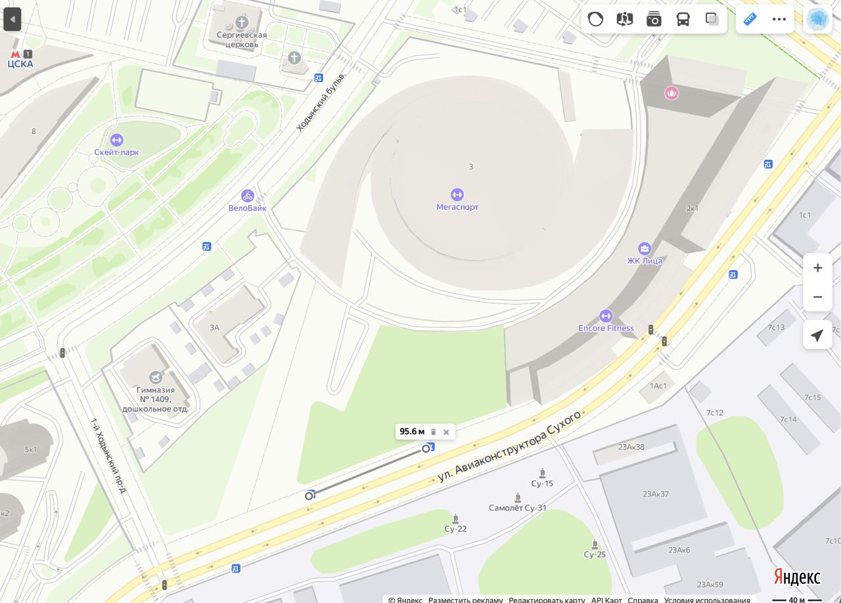This screenshot has width=841, height=603.
Task: Open the more options menu (three dots)
Action: pyautogui.click(x=779, y=19)
